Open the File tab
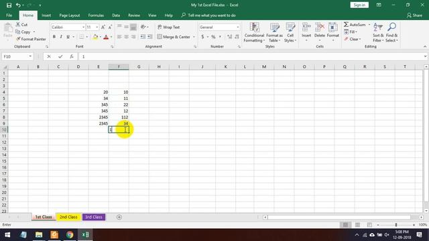The width and height of the screenshot is (429, 241). pyautogui.click(x=9, y=15)
